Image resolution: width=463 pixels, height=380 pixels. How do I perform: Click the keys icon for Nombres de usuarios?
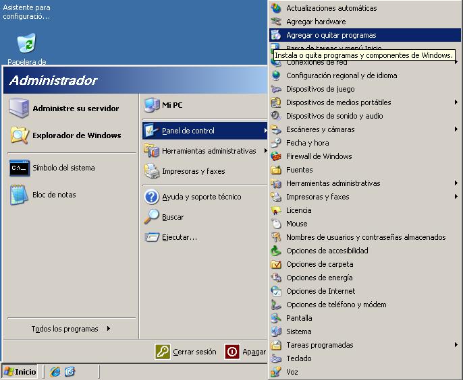coord(276,237)
